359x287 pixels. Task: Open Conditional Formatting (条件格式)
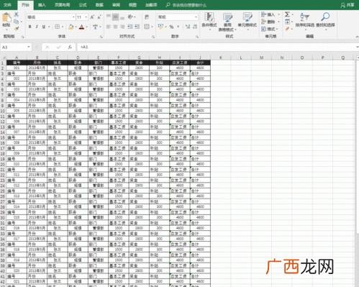pyautogui.click(x=209, y=22)
